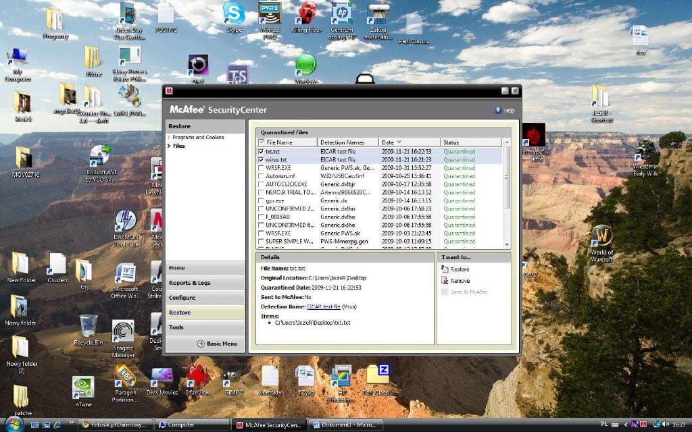Select row dated 2009-10-03 21:22:45
Image resolution: width=692 pixels, height=432 pixels.
coord(380,233)
